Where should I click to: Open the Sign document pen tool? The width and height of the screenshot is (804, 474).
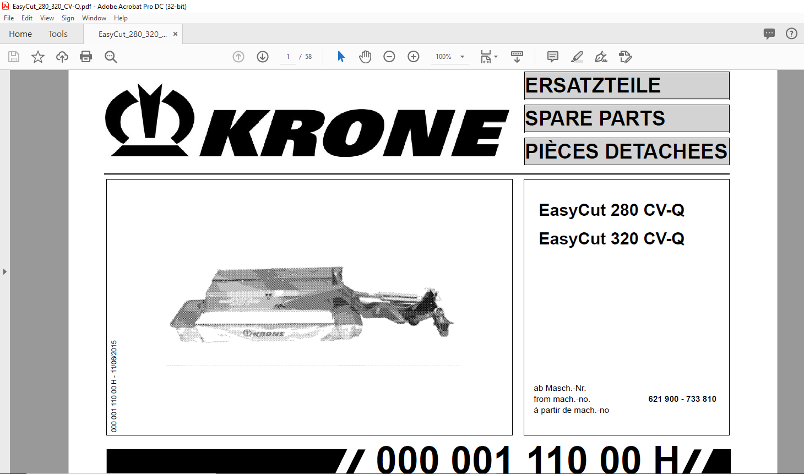(601, 57)
